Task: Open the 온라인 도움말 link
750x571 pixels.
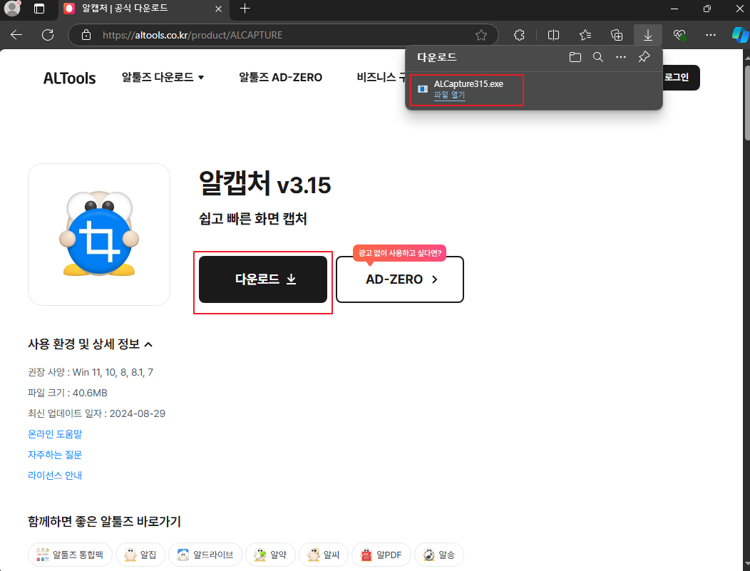Action: (54, 433)
